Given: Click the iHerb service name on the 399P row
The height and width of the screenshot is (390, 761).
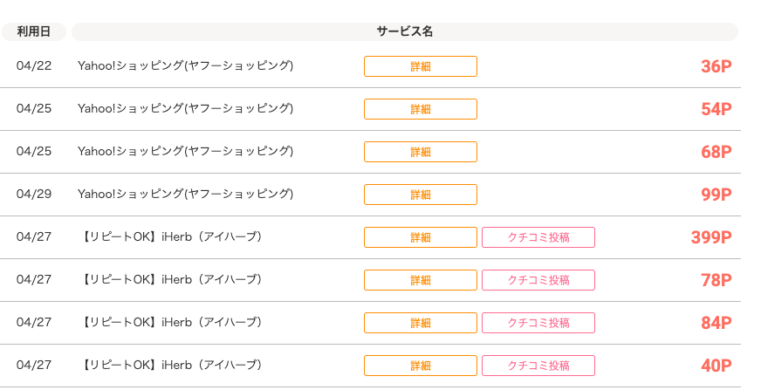Looking at the screenshot, I should pyautogui.click(x=172, y=236).
